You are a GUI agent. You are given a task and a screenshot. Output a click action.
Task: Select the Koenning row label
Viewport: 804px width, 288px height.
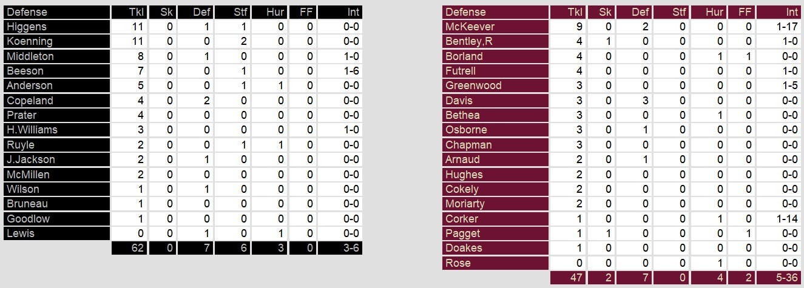pos(29,41)
